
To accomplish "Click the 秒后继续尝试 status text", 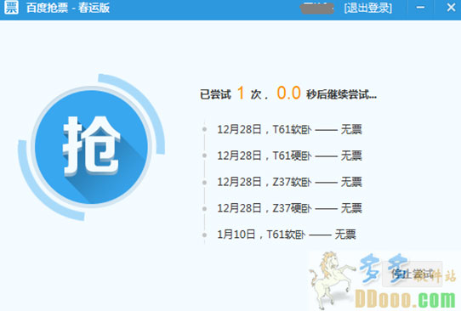I will (341, 94).
